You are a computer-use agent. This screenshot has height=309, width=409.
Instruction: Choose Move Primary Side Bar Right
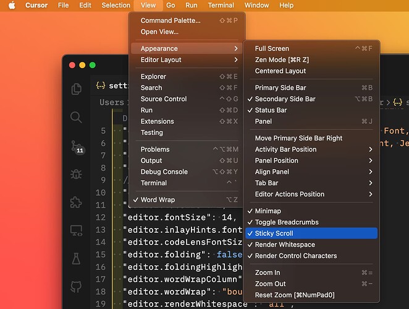[x=311, y=138]
